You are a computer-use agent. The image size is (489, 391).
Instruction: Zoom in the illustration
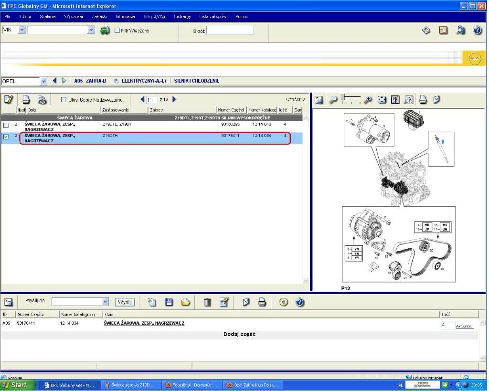368,100
